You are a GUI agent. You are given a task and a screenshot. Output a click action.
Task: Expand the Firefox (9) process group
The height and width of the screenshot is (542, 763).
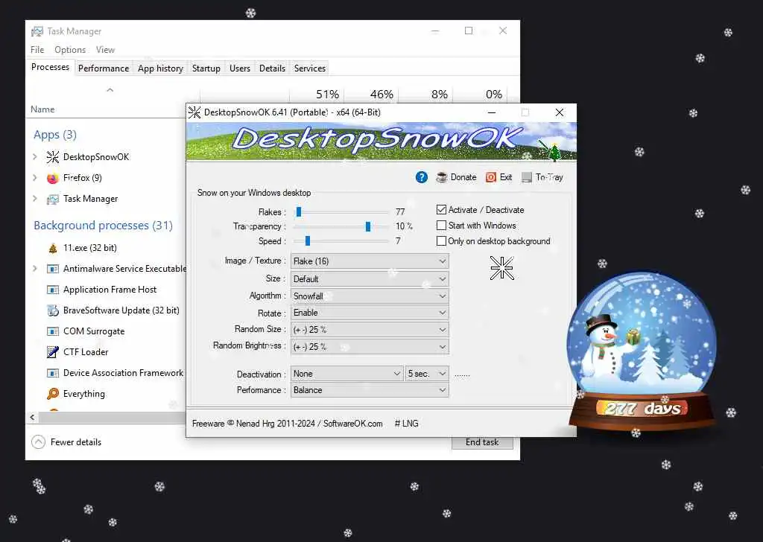click(x=34, y=178)
